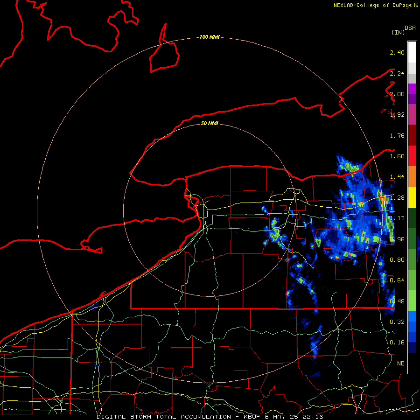Click the ND legend label
This screenshot has width=420, height=420.
click(x=401, y=364)
